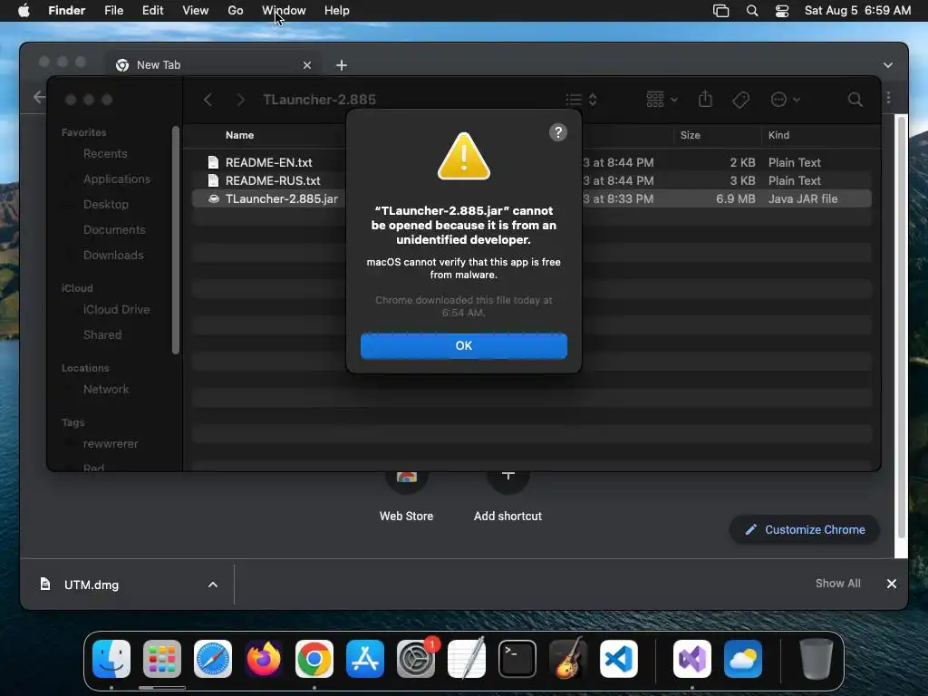Click the Finder sidebar scrollbar
The width and height of the screenshot is (928, 696).
[175, 239]
